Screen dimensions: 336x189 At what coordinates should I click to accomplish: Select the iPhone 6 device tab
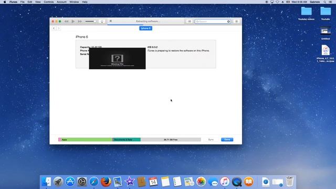click(146, 28)
